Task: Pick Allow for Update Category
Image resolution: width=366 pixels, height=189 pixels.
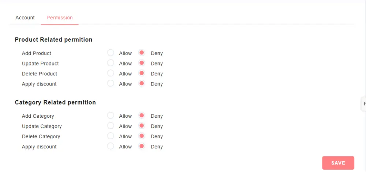Action: [x=111, y=126]
